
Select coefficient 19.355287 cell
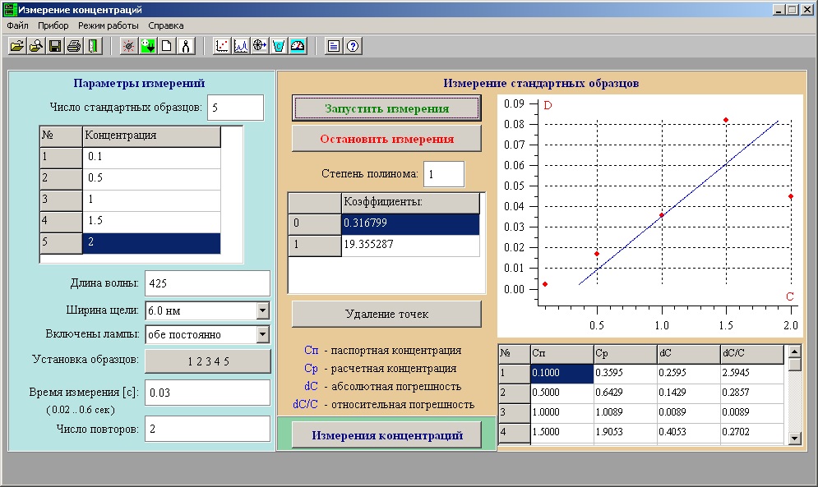coord(410,245)
